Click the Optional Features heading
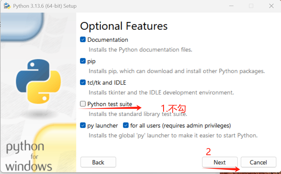281x174 pixels. point(124,26)
